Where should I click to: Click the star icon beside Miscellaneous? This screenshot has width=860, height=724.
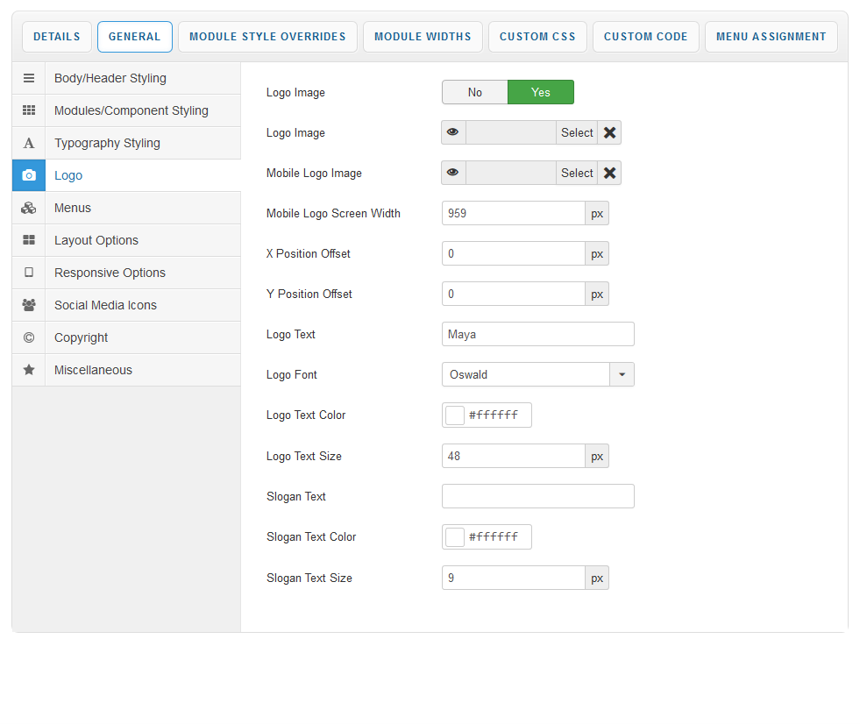[x=29, y=370]
